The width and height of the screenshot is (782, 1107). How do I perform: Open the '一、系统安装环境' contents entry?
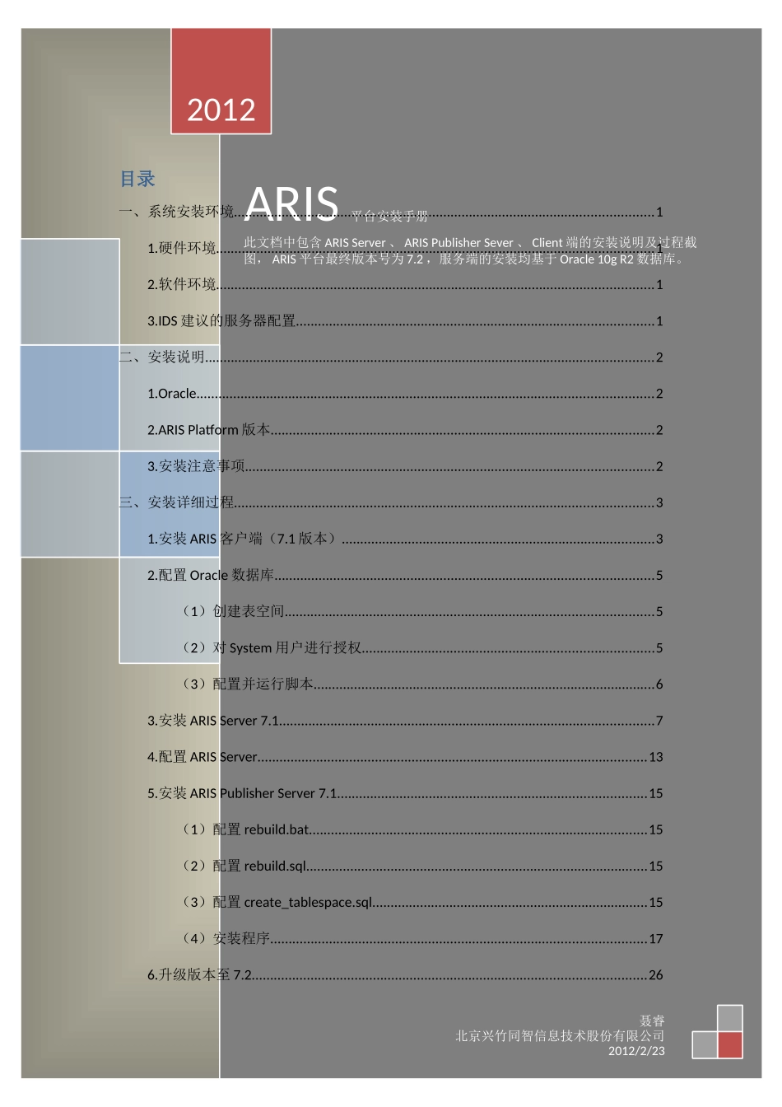coord(391,212)
